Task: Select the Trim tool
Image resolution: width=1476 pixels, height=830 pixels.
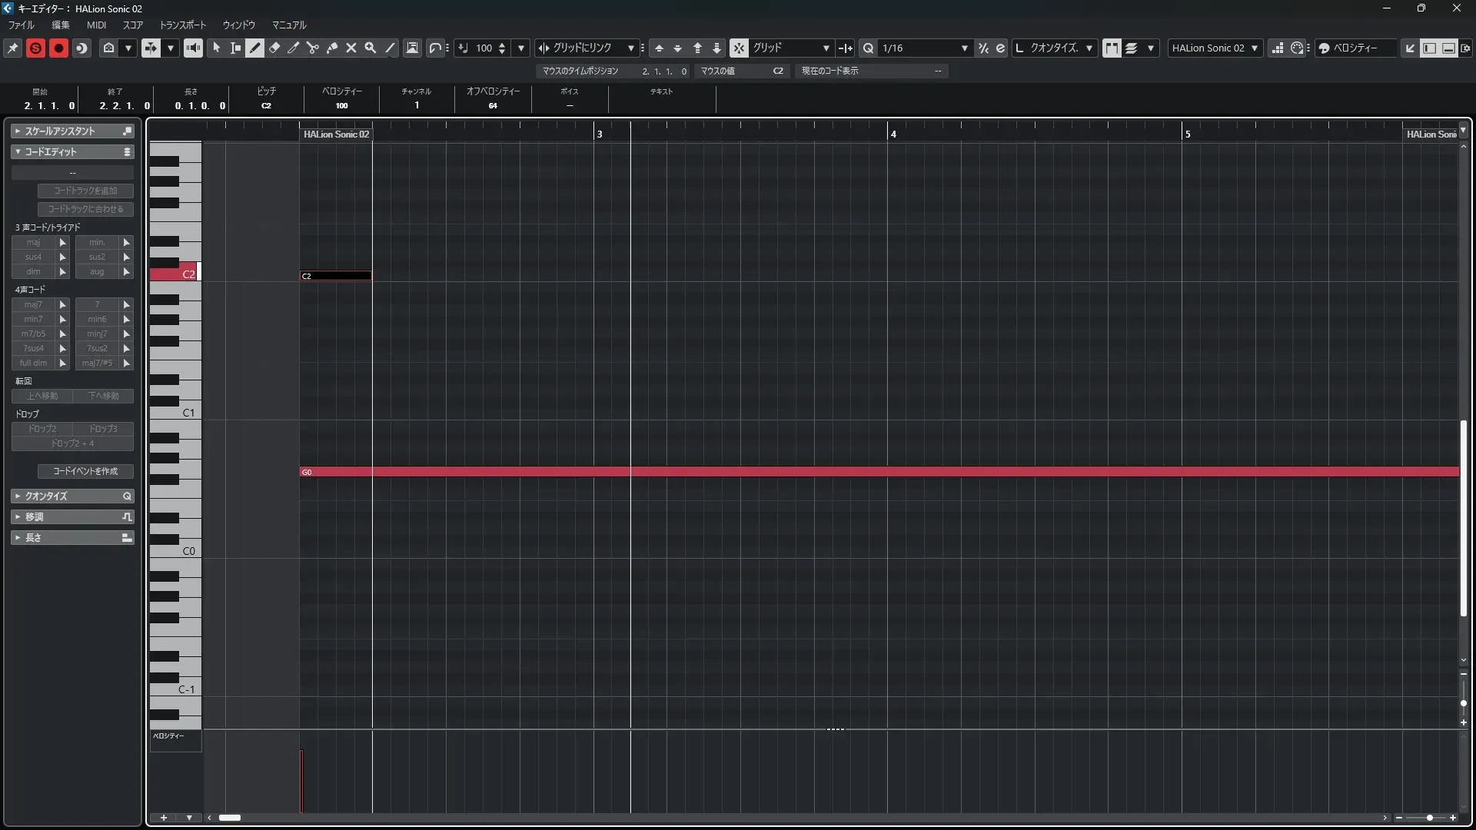Action: tap(294, 48)
